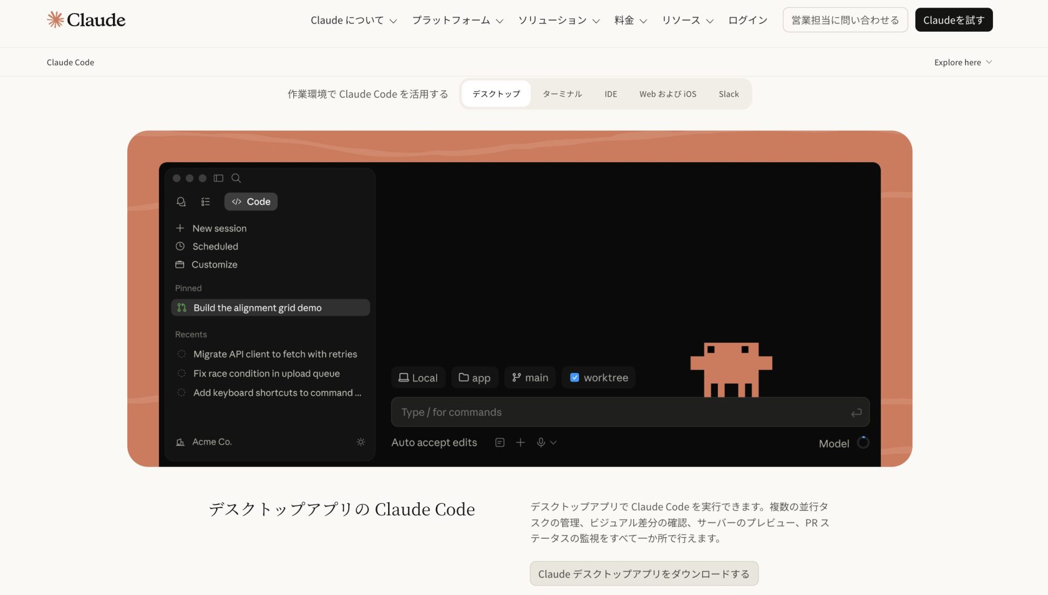The image size is (1048, 595).
Task: Click the Recents section label
Action: 191,334
